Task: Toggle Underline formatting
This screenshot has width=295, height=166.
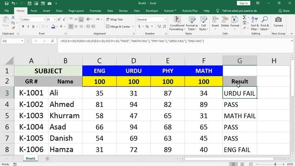Action: 33,27
